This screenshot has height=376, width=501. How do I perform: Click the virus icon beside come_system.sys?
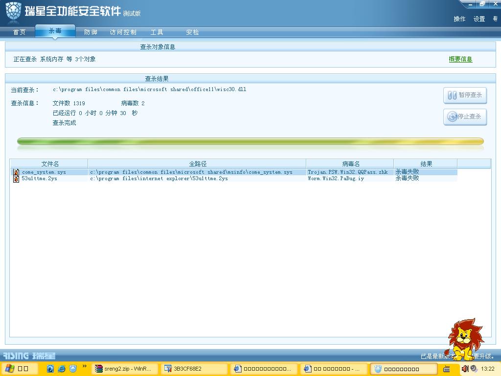tap(16, 172)
